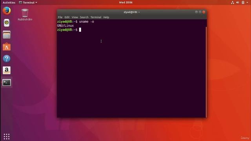The image size is (251, 141).
Task: Open the Activities overview
Action: coord(9,3)
